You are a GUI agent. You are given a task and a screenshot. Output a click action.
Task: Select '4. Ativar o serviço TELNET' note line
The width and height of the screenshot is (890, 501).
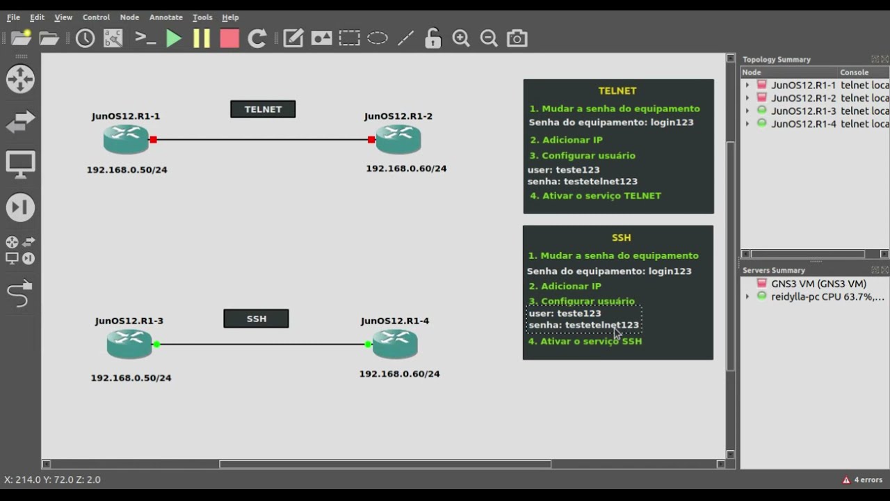pos(595,196)
